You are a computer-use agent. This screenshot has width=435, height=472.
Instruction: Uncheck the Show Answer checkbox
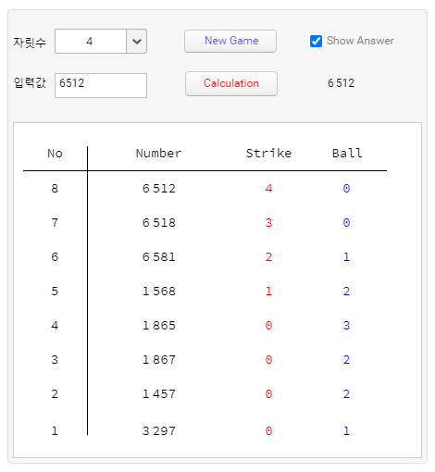316,41
